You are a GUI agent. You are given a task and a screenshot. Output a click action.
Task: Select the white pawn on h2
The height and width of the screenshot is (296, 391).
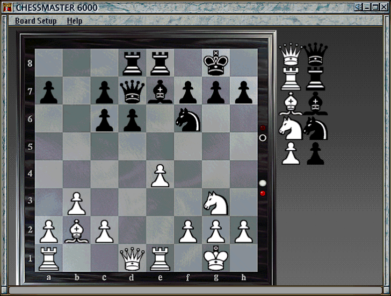coord(244,231)
